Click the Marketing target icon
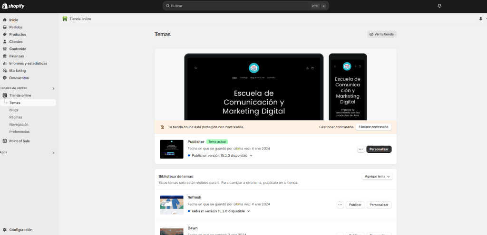Screen dimensions: 487x235 tap(5, 71)
